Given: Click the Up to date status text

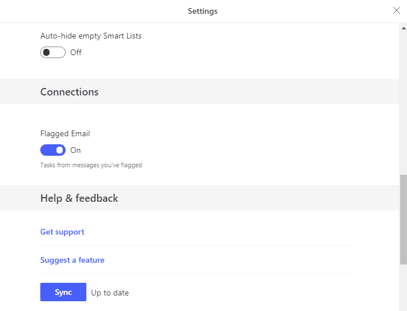Looking at the screenshot, I should (x=110, y=293).
